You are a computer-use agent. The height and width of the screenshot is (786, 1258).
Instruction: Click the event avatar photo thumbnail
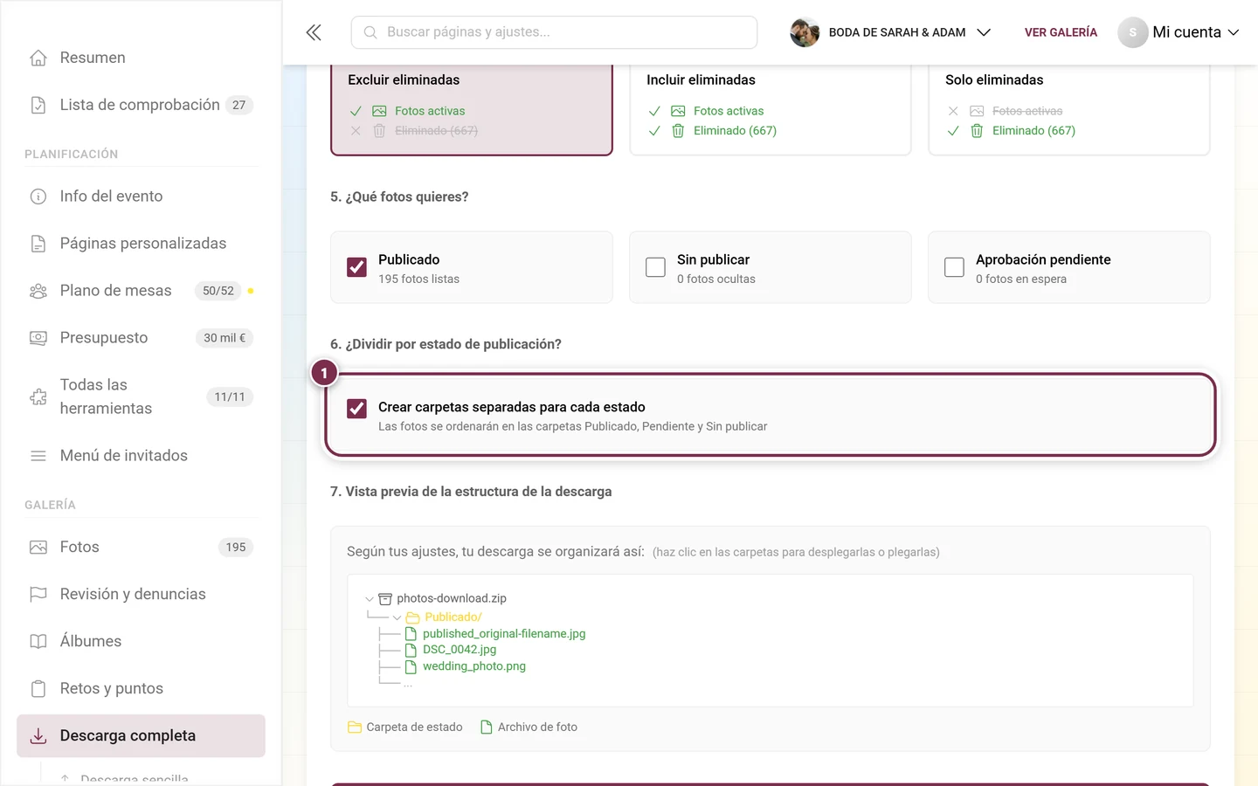coord(805,32)
